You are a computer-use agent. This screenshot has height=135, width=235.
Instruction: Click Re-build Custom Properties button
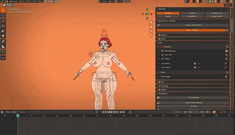(x=194, y=103)
